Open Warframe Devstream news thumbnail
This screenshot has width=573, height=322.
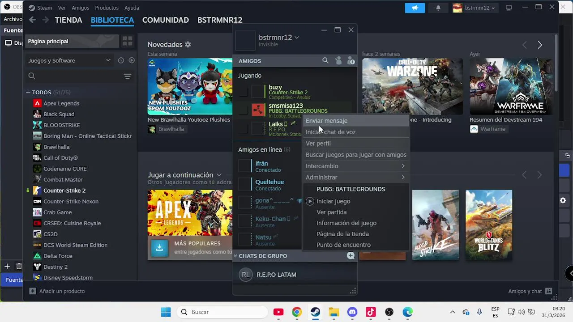(x=511, y=86)
